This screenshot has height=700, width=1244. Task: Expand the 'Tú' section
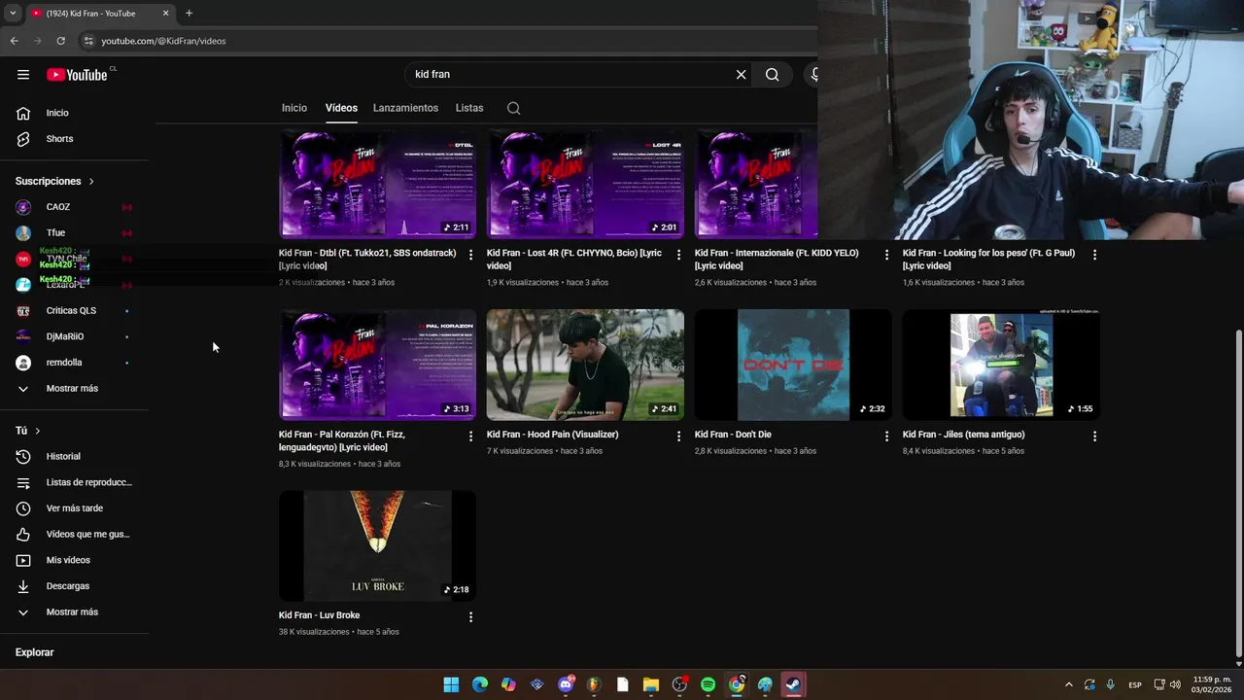point(28,431)
